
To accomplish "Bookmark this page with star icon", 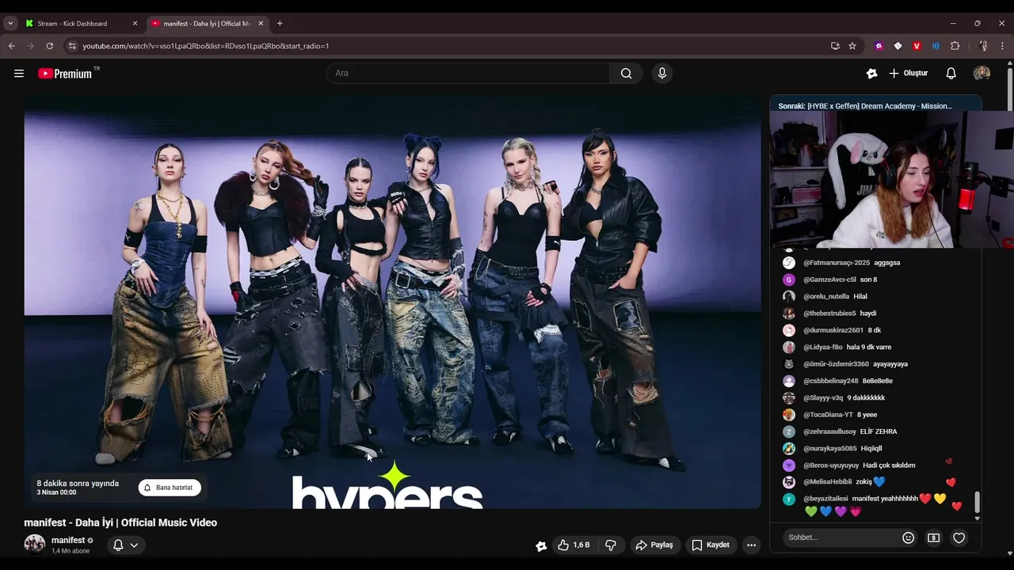I will tap(852, 46).
